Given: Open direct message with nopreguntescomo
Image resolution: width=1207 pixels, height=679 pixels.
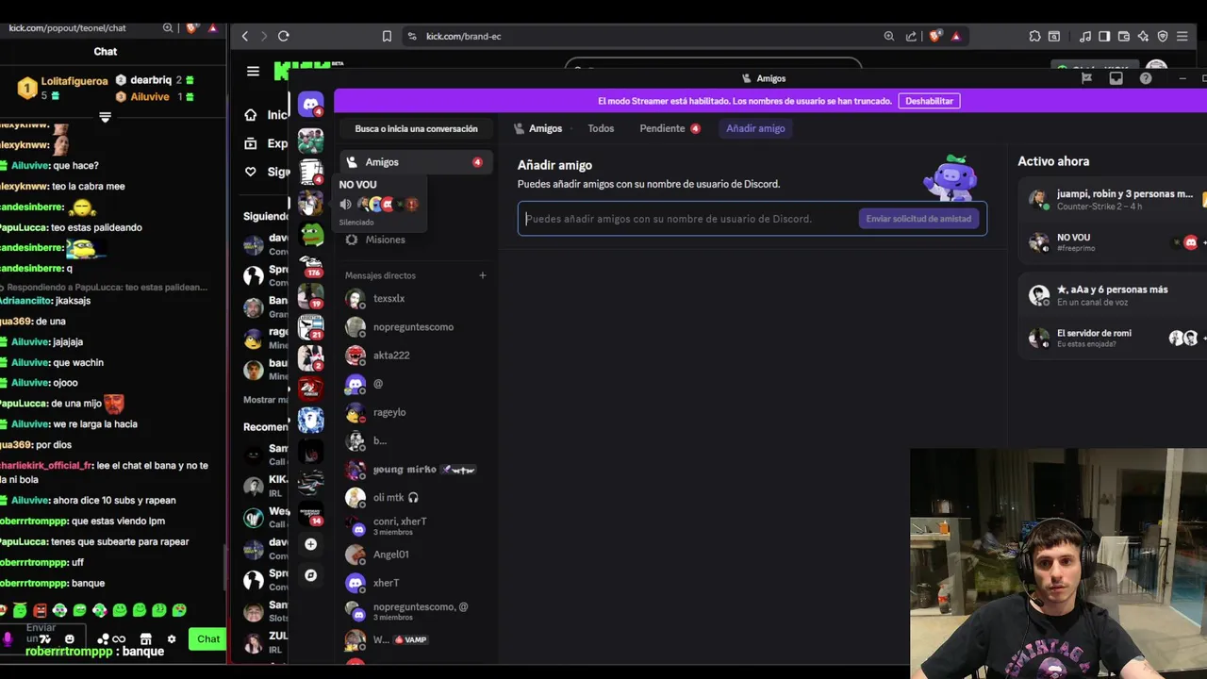Looking at the screenshot, I should pyautogui.click(x=415, y=327).
